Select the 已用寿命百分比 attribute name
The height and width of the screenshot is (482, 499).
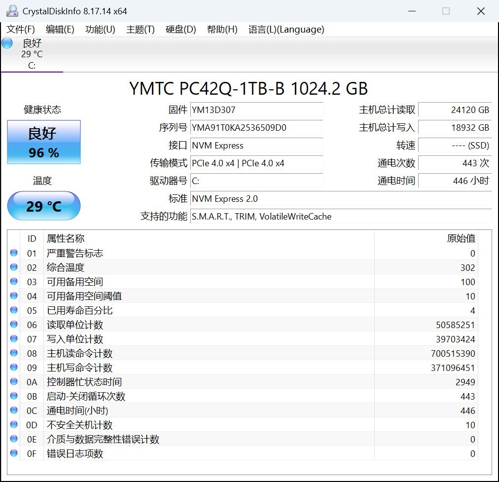point(79,311)
